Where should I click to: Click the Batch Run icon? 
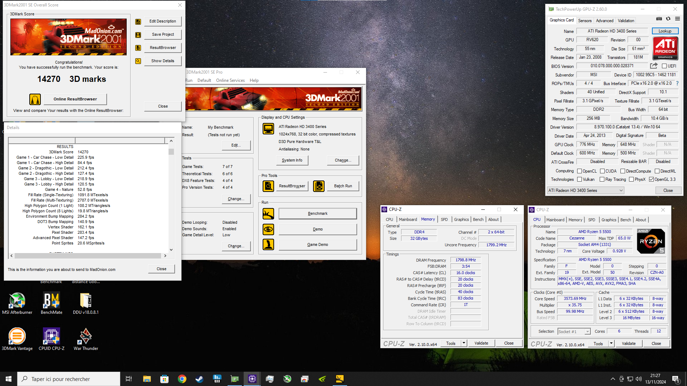coord(319,186)
